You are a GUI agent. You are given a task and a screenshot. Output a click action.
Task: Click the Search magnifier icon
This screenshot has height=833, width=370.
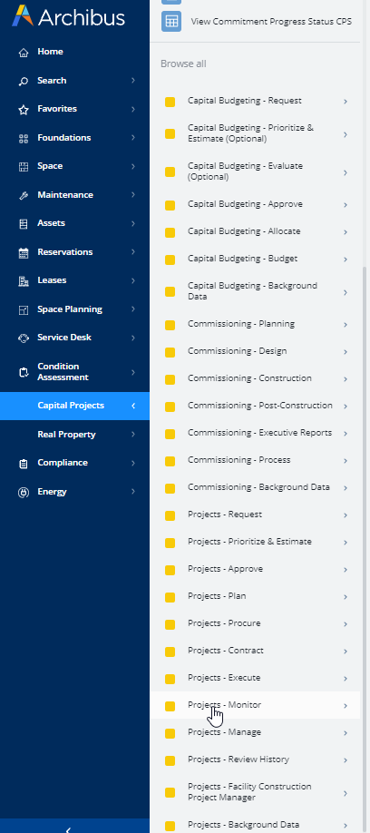tap(23, 81)
